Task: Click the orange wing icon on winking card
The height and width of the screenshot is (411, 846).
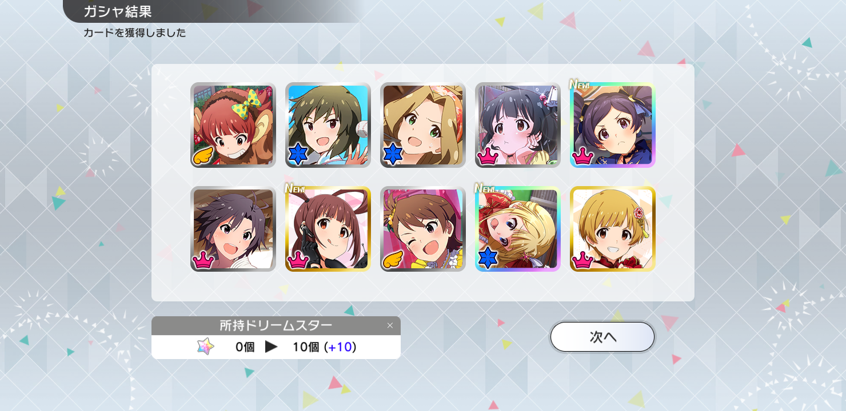Action: [393, 259]
